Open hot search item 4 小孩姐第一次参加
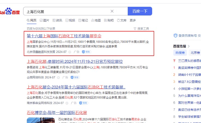 [x=189, y=89]
